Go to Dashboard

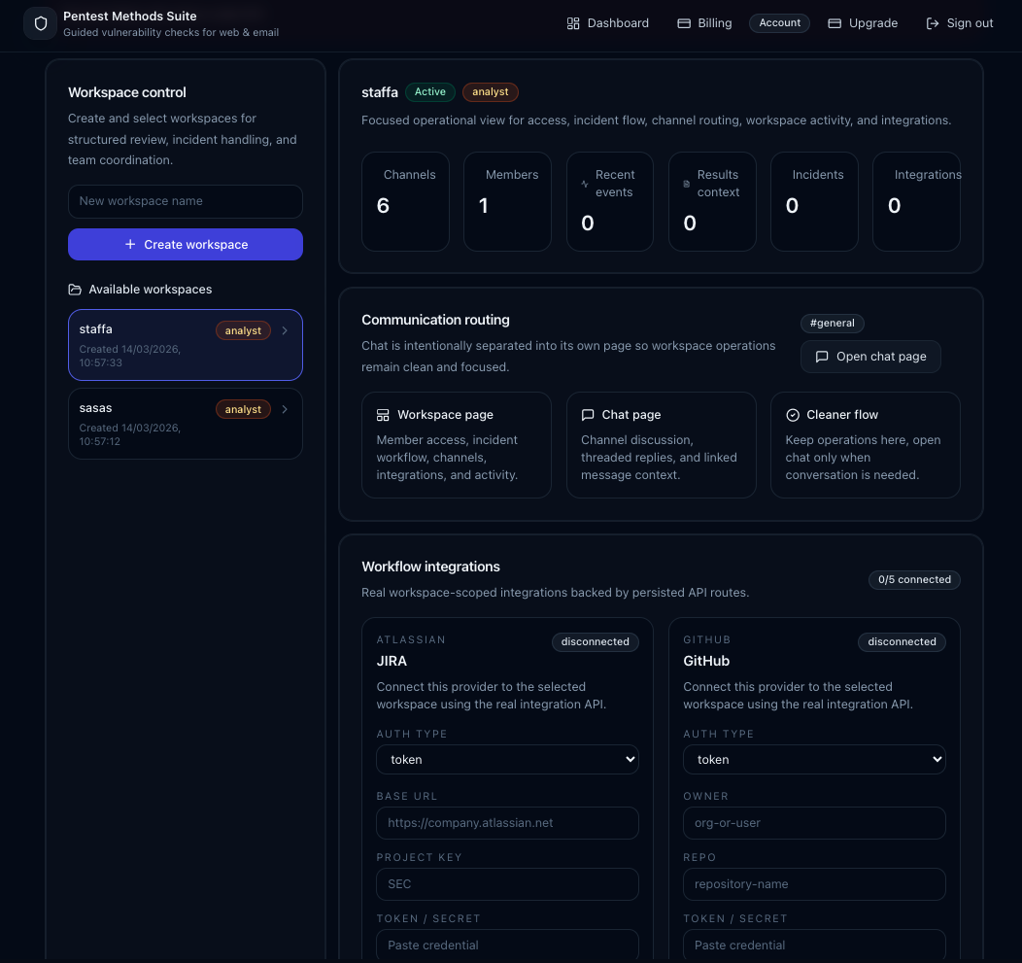point(607,23)
